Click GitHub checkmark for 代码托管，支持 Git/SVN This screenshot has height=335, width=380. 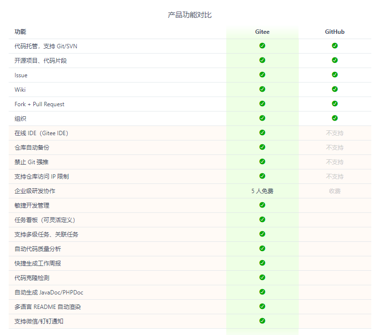(x=335, y=45)
